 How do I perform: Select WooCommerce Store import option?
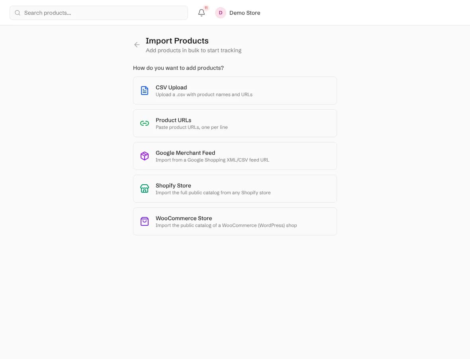click(x=235, y=221)
